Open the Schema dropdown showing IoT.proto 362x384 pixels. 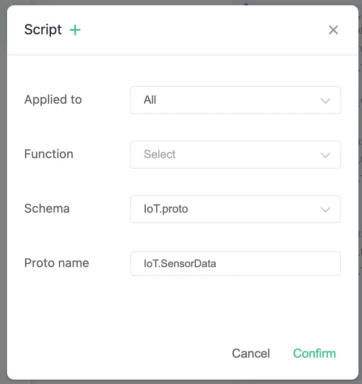[x=235, y=209]
